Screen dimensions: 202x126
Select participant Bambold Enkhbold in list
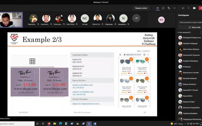click(x=189, y=78)
